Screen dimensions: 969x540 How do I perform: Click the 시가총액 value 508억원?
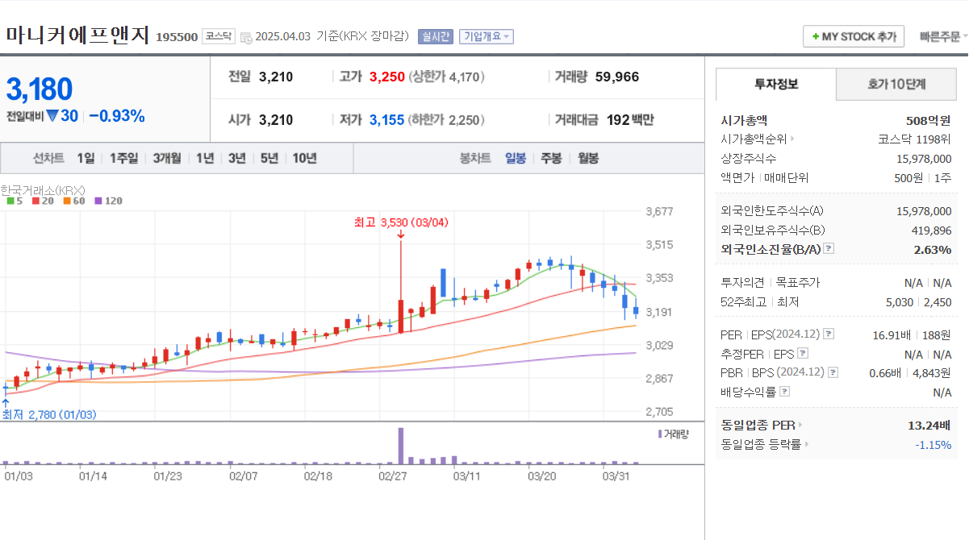click(928, 120)
